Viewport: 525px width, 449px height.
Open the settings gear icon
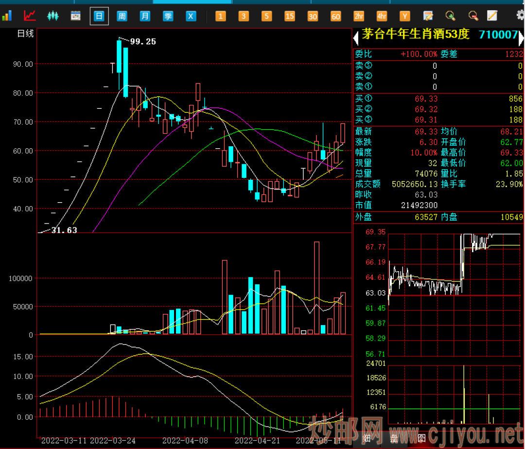[x=520, y=16]
